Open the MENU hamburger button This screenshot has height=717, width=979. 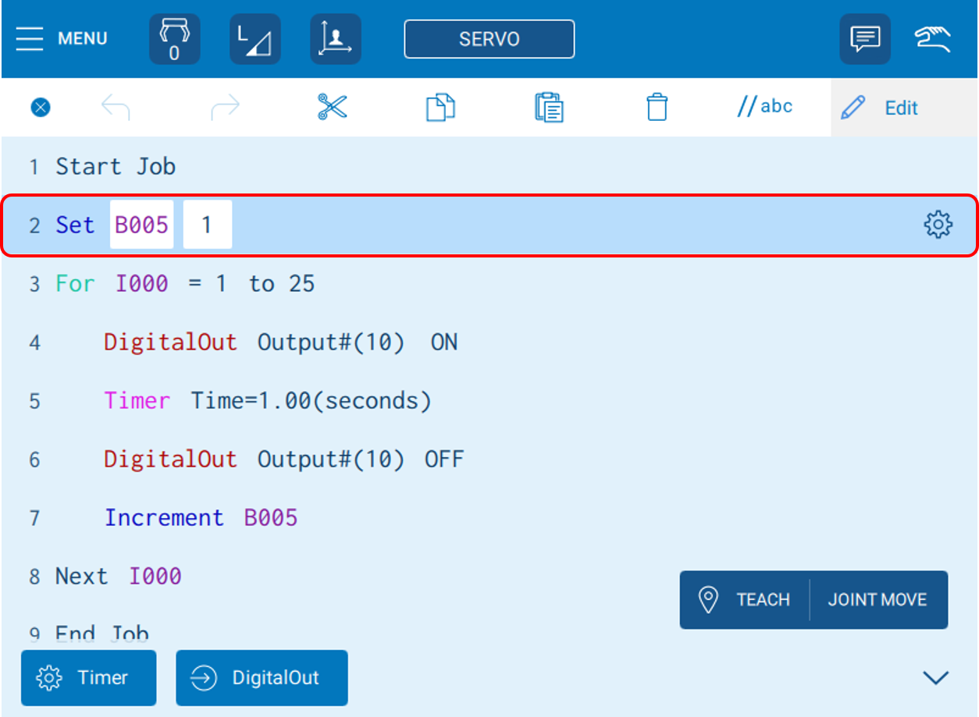tap(62, 38)
